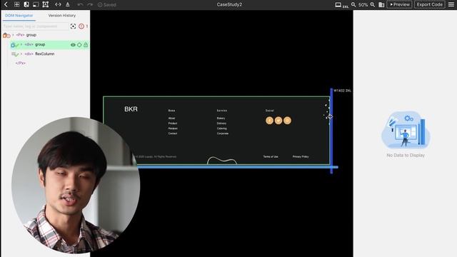Click the Preview button
The width and height of the screenshot is (457, 257).
tap(399, 5)
